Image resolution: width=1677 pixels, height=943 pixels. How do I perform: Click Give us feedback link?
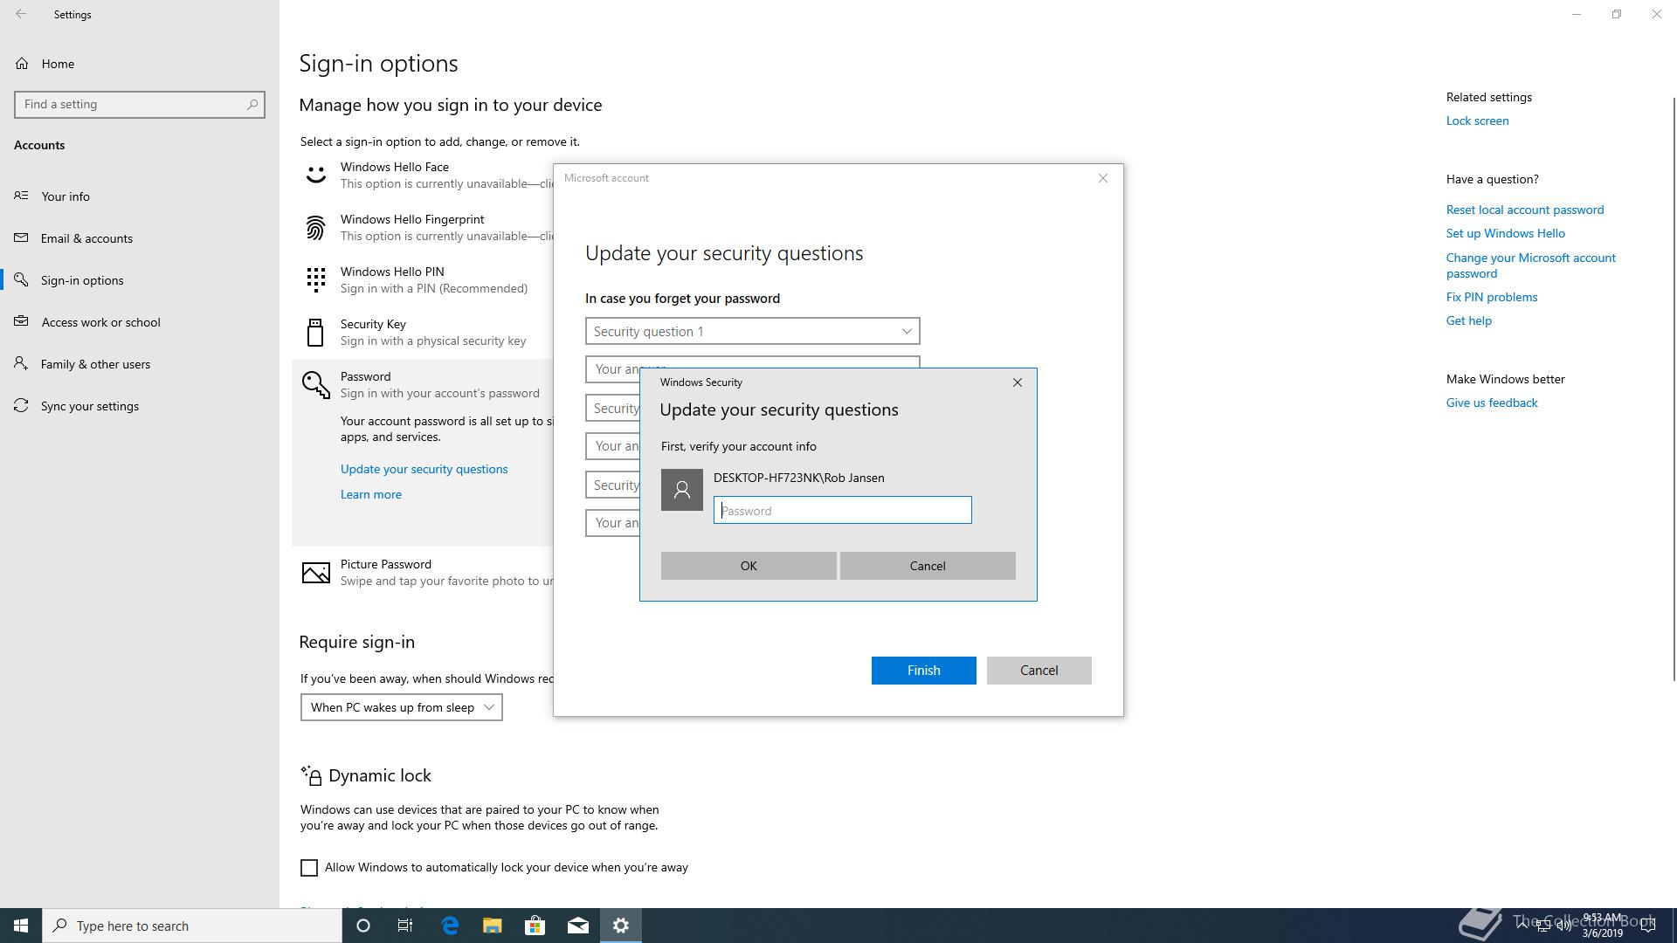coord(1492,403)
